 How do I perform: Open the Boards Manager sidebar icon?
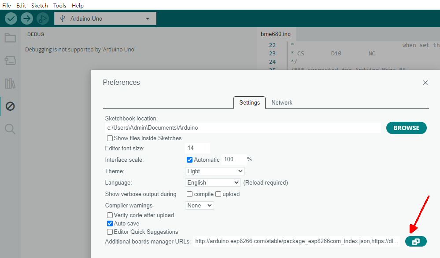(10, 61)
